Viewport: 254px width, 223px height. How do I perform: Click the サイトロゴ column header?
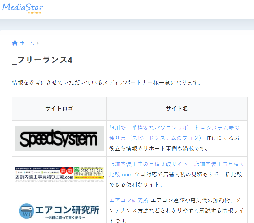(59, 109)
